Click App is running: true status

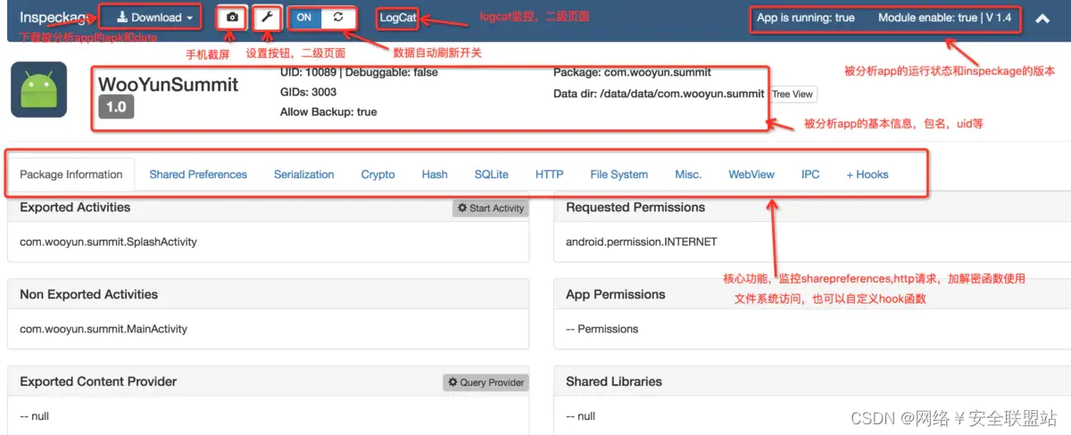coord(805,18)
